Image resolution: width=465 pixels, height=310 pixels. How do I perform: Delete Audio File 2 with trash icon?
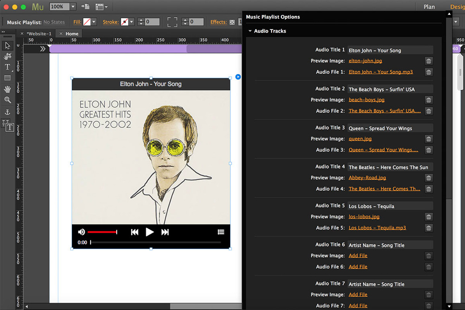pyautogui.click(x=428, y=111)
